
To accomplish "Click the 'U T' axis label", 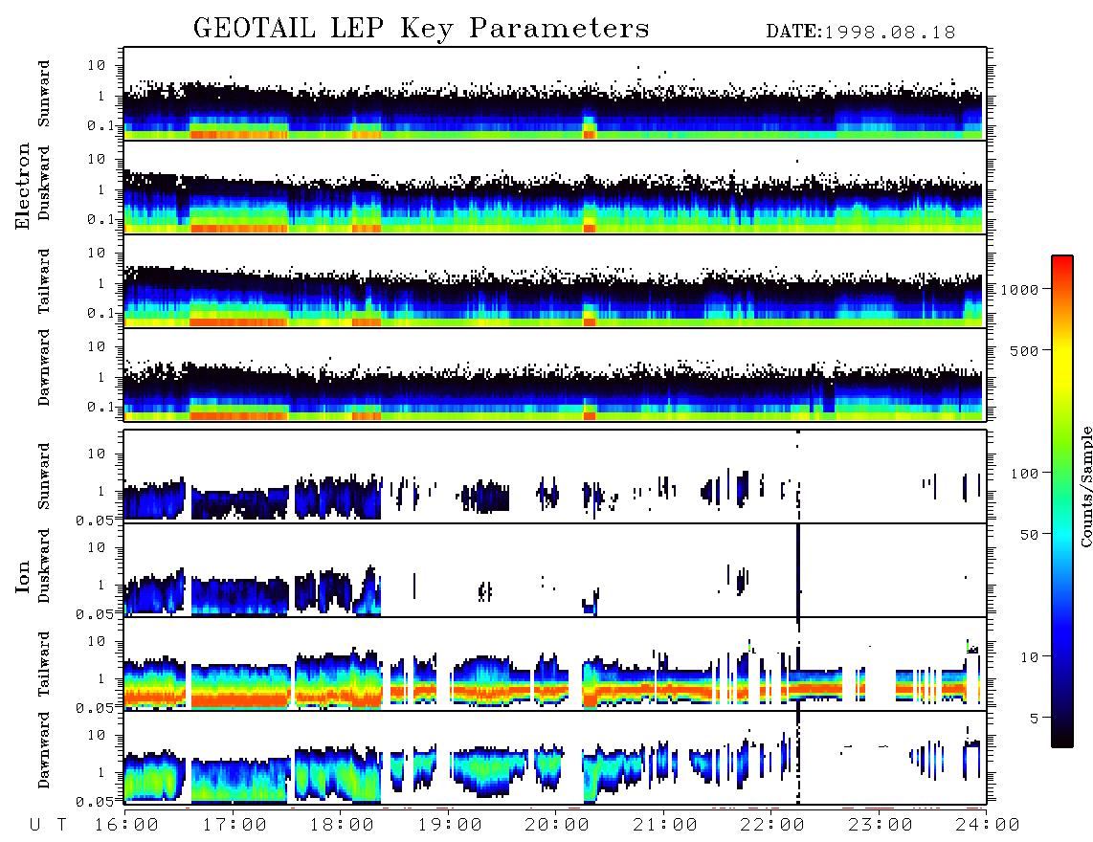I will click(x=48, y=826).
